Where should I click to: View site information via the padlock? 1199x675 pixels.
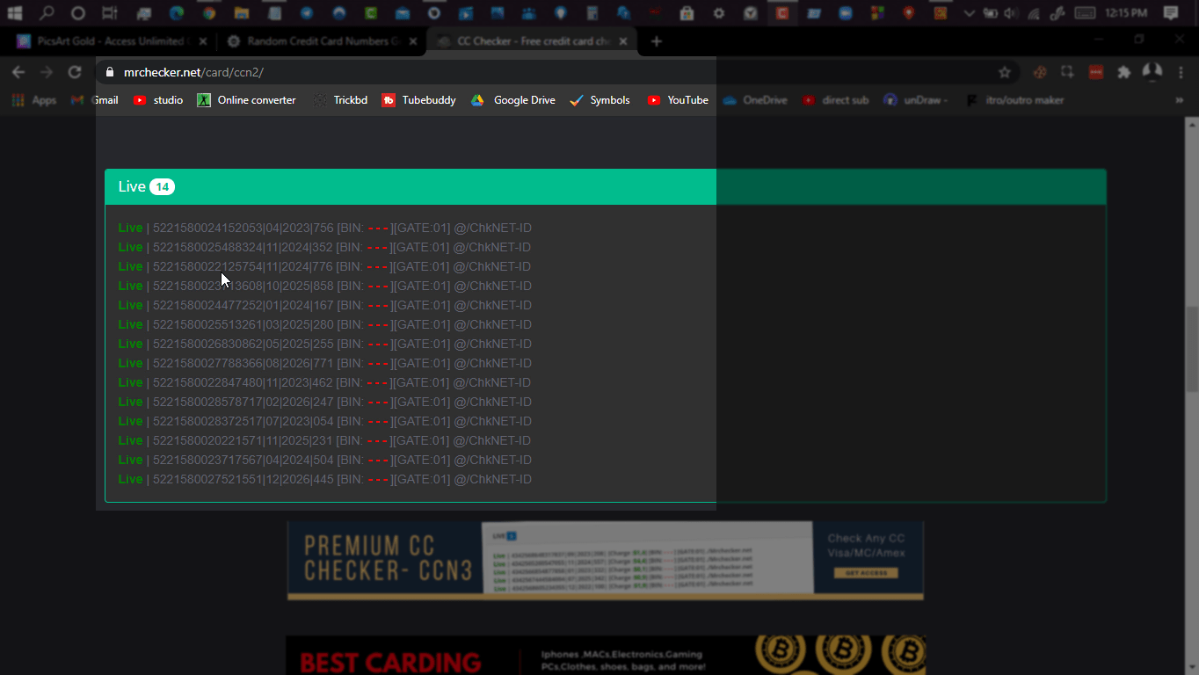110,72
